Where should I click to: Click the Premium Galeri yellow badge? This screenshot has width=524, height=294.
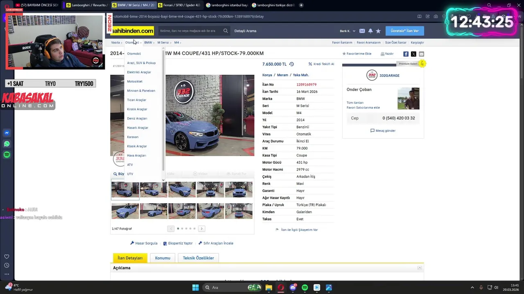click(422, 64)
